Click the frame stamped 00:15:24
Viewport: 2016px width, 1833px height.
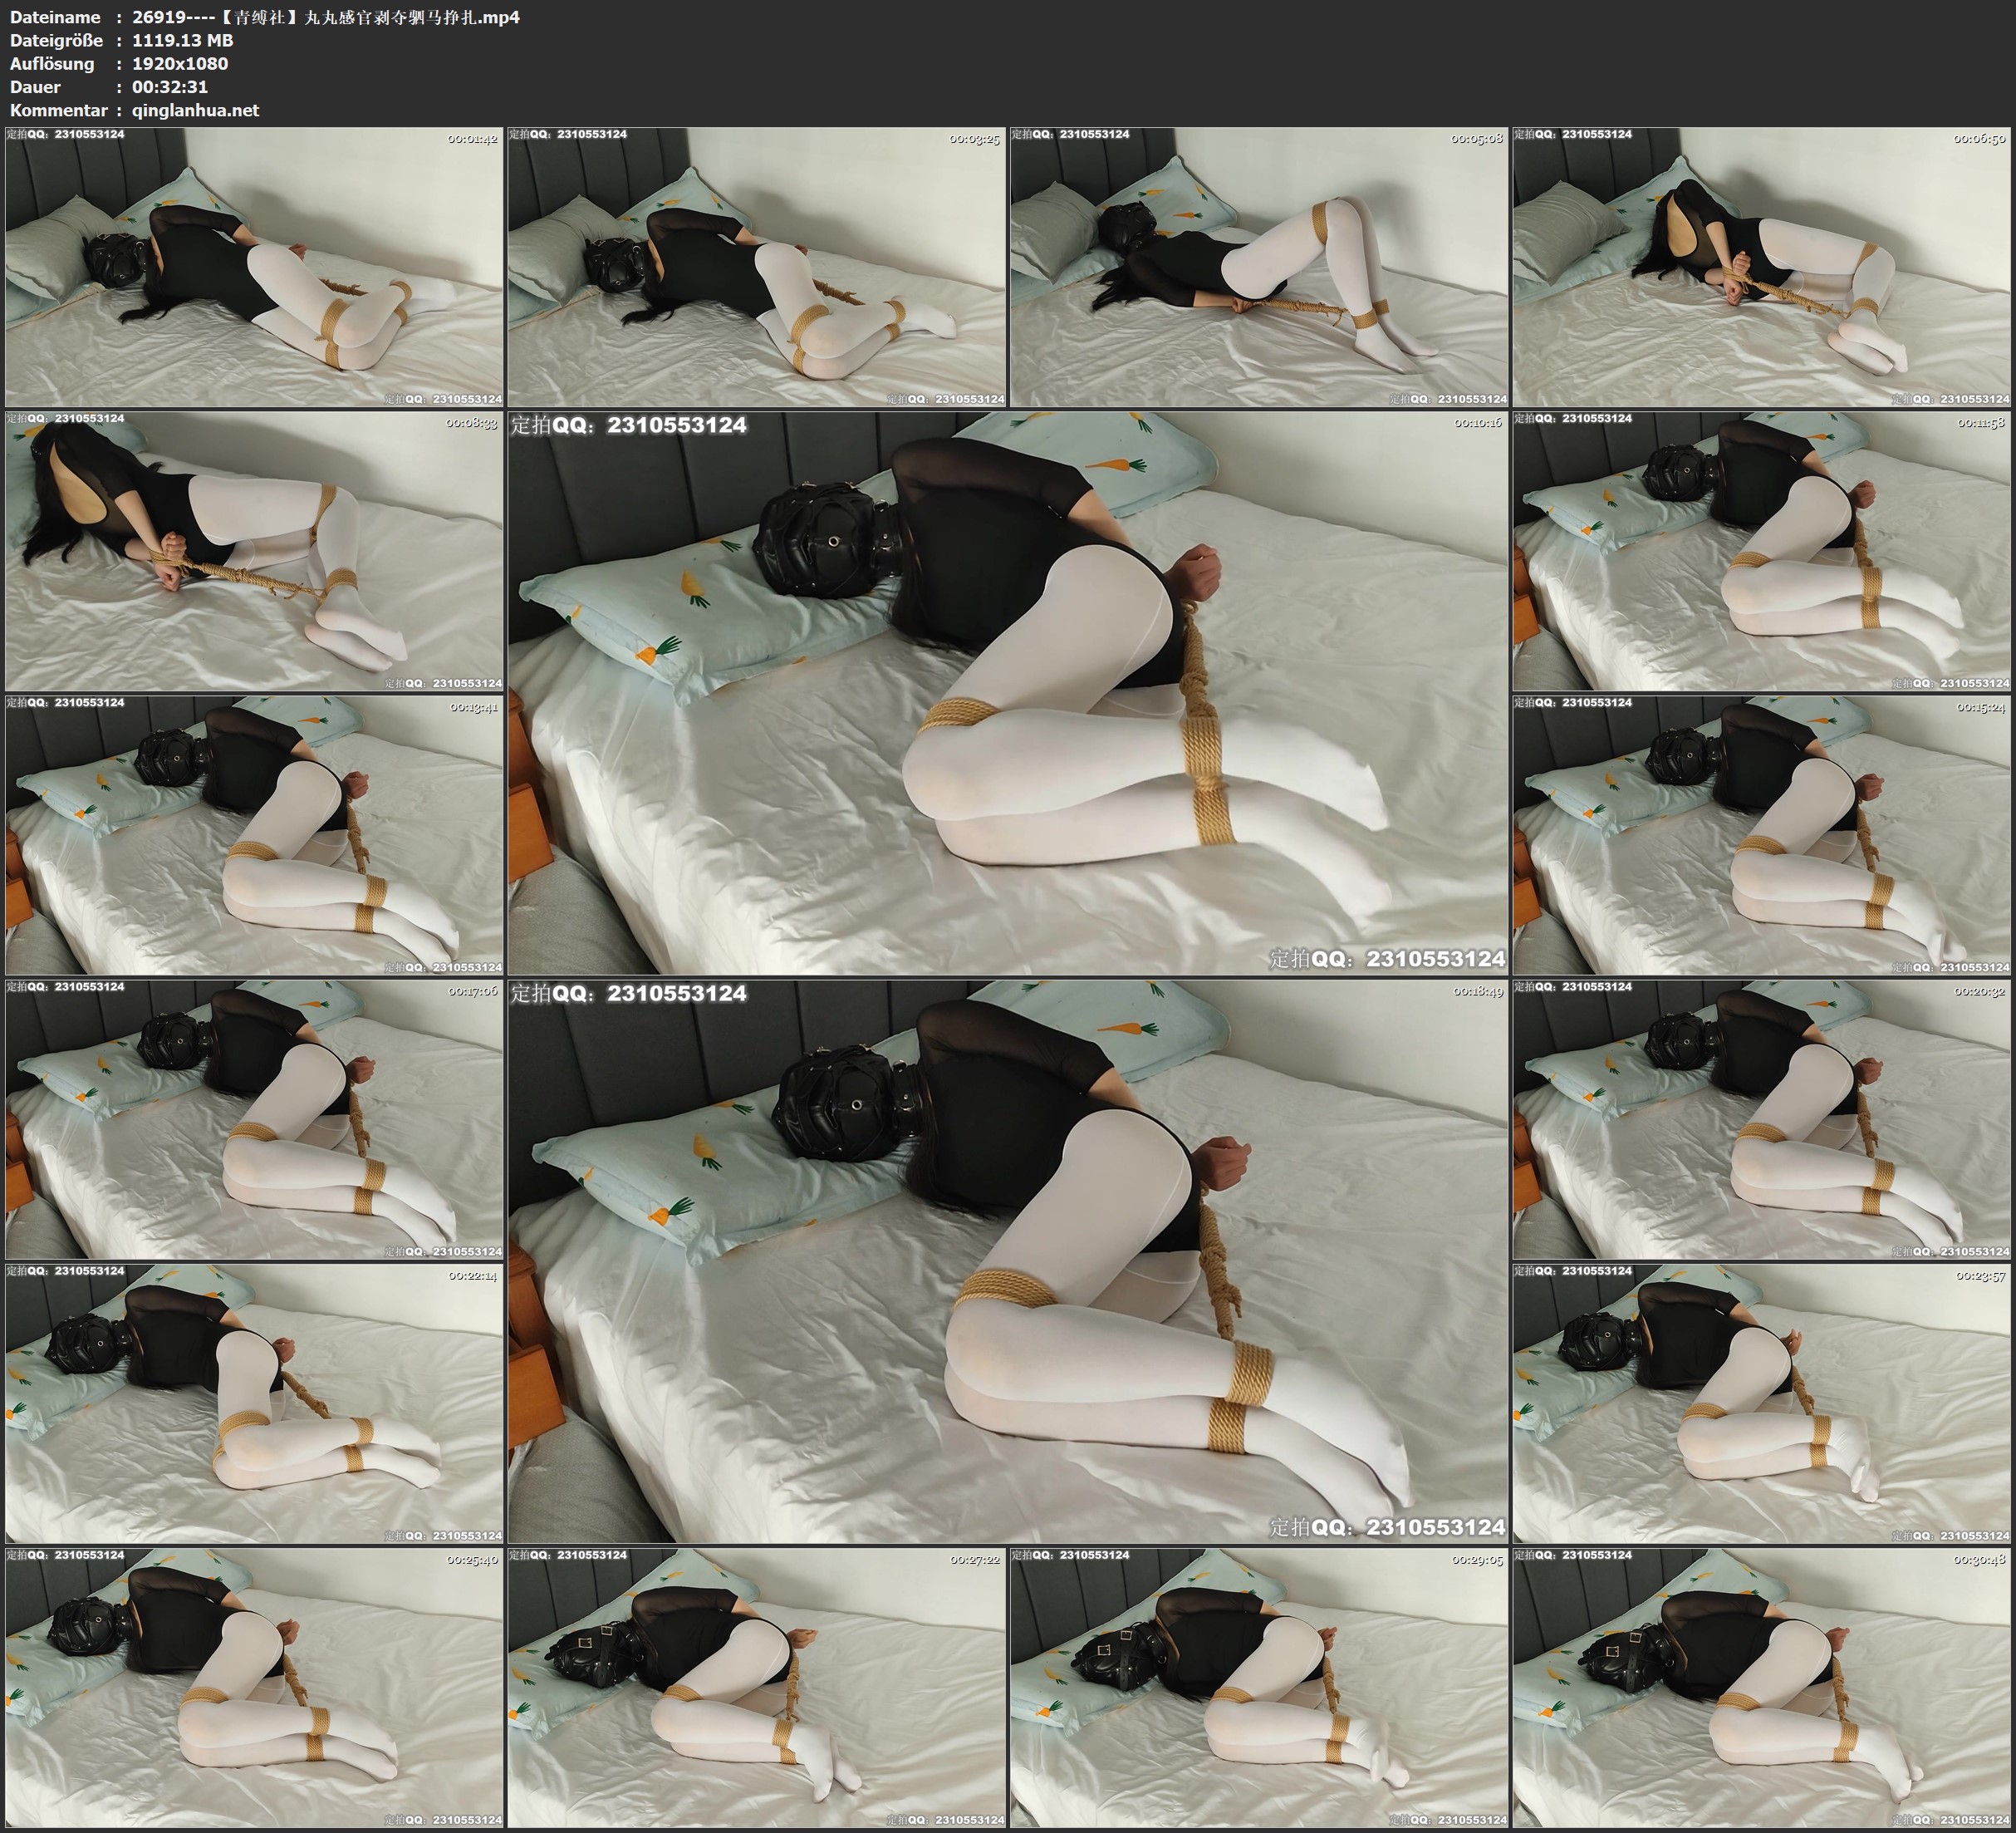coord(1761,834)
